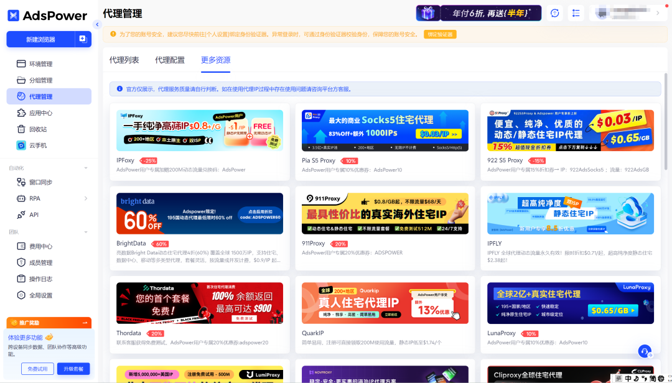Open the Pia S5 Proxy banner
The image size is (672, 383).
(x=385, y=130)
